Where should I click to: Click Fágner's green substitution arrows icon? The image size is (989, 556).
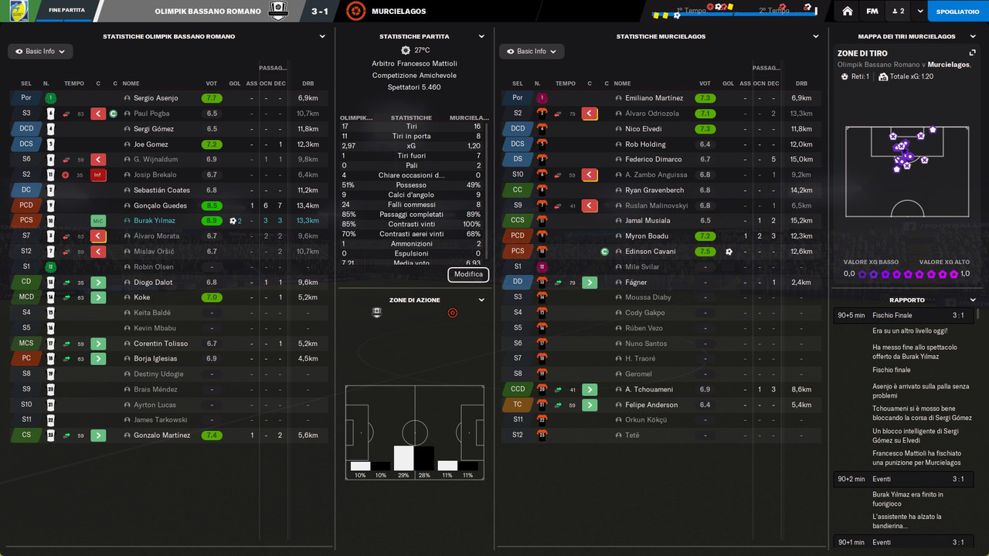[558, 283]
